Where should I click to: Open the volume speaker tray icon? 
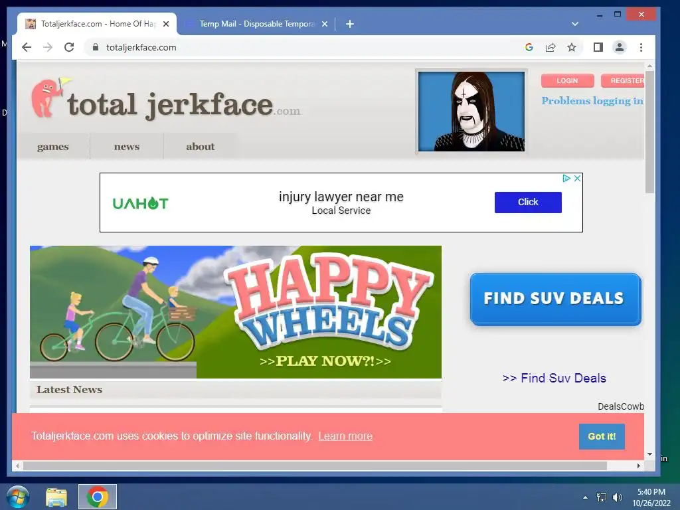pos(617,497)
